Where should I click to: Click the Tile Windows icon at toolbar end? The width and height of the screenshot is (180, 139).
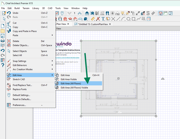(x=171, y=13)
